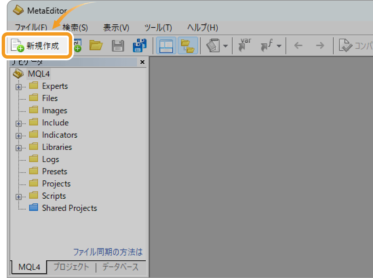Click the yellow folder icon beside Logs

(x=34, y=159)
